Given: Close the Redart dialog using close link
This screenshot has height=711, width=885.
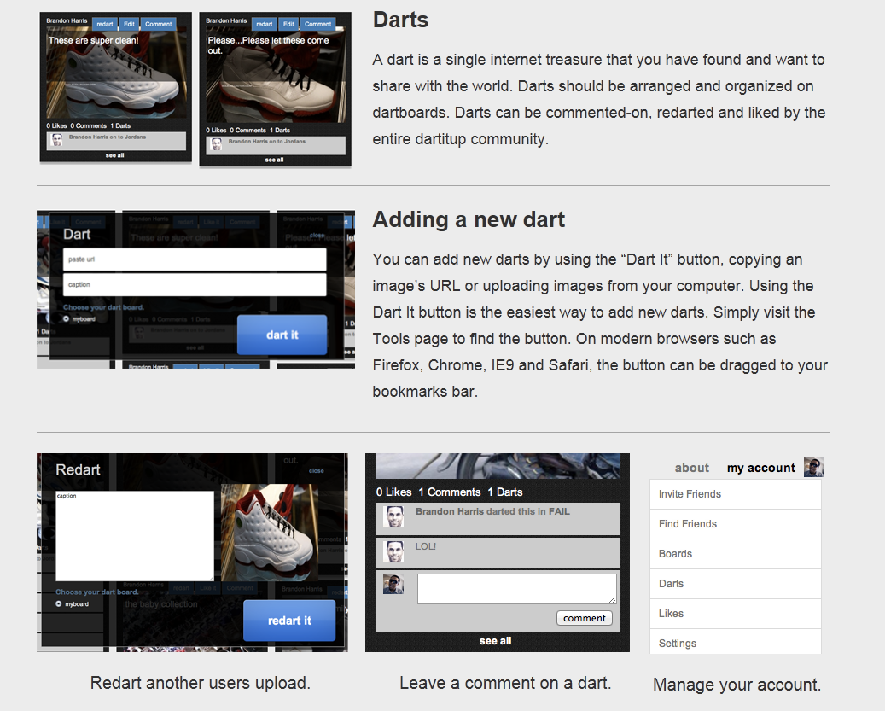Looking at the screenshot, I should (316, 470).
